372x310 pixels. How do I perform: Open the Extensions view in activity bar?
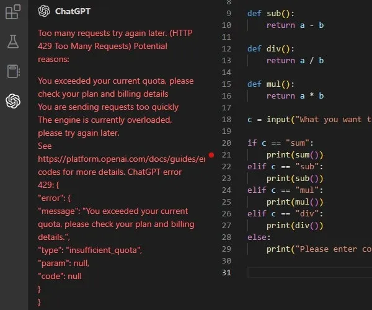click(x=13, y=12)
